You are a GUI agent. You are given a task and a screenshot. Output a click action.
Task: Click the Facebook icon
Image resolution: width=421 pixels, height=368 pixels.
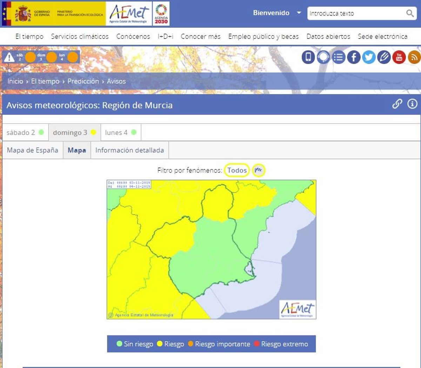[354, 57]
